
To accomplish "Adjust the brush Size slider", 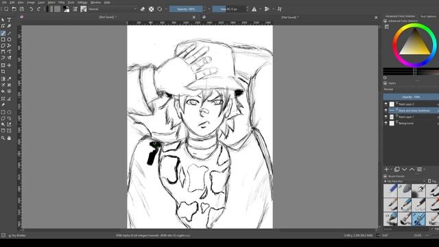I will click(x=229, y=9).
